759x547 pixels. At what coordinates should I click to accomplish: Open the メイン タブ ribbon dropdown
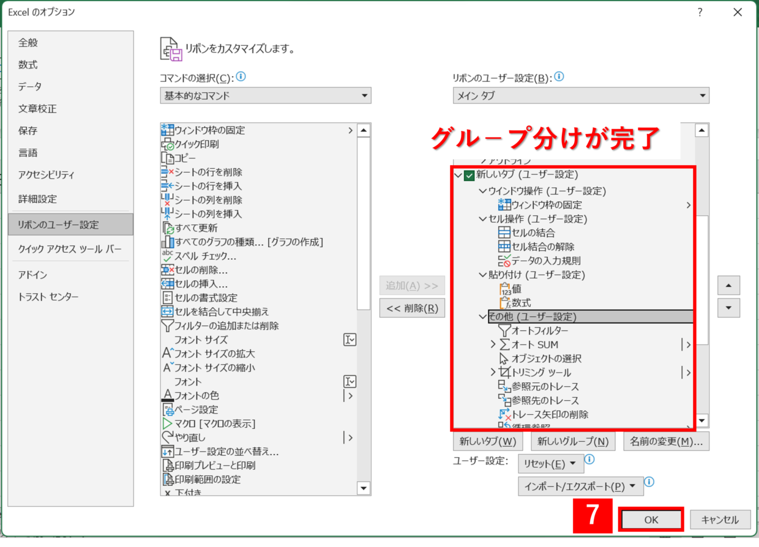pos(581,95)
